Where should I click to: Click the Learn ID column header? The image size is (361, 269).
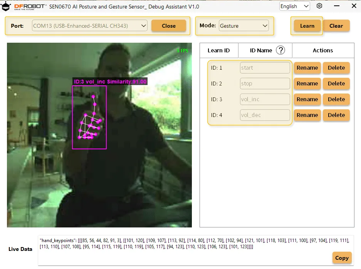tap(219, 50)
